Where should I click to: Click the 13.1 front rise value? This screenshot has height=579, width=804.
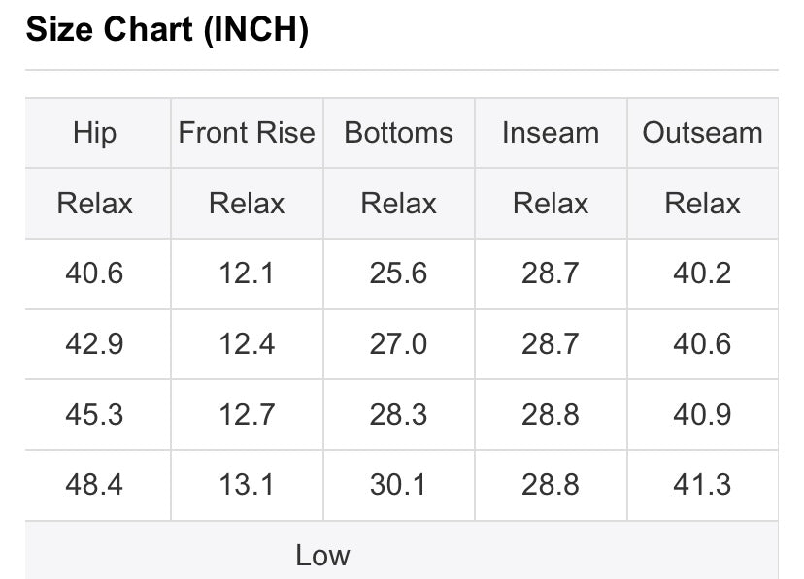pos(247,484)
